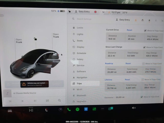Open the green energy chart app

pos(94,109)
